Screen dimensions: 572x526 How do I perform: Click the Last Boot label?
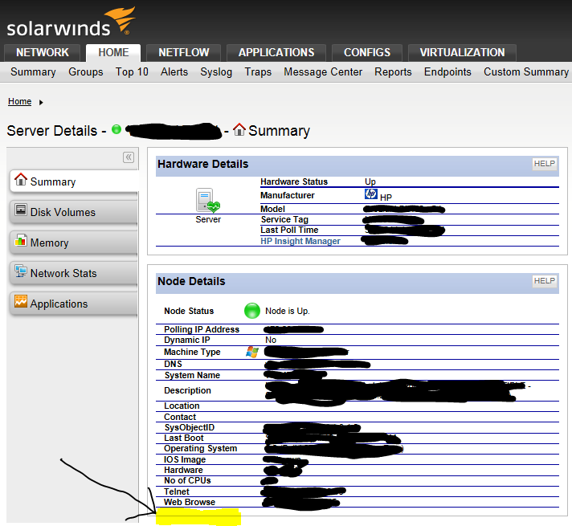click(184, 438)
